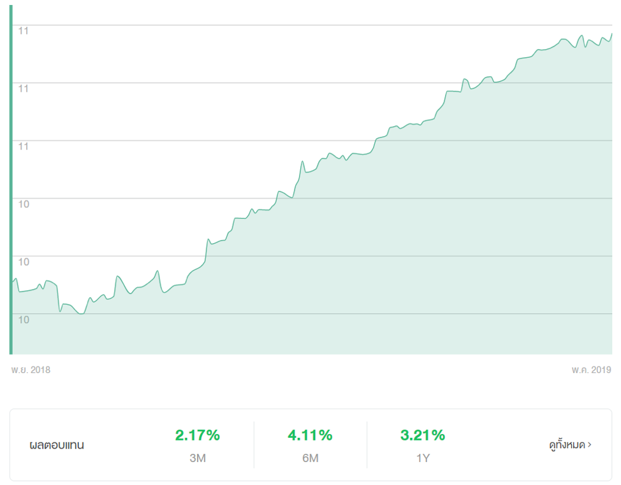
Task: Click the lowest dip of the chart line
Action: pyautogui.click(x=81, y=314)
